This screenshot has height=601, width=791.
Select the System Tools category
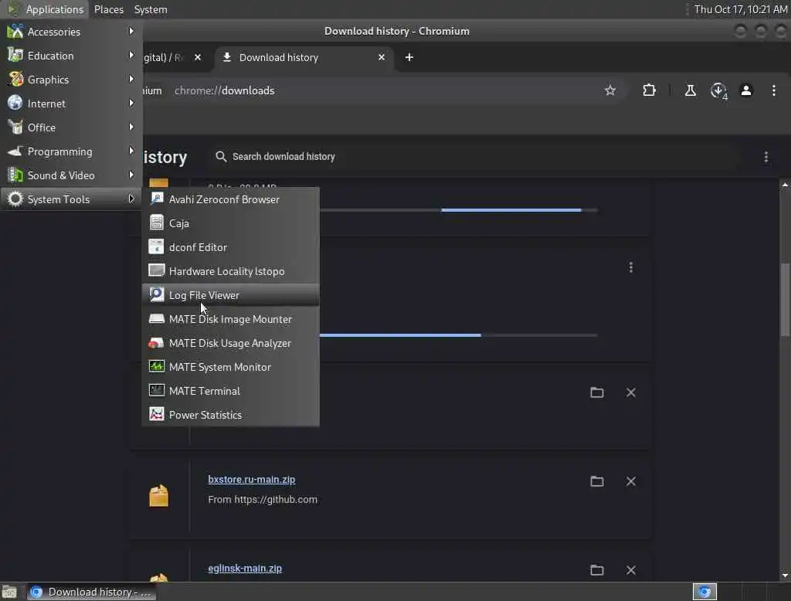71,199
